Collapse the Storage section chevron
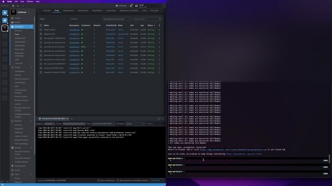332x186 pixels. (x=31, y=148)
